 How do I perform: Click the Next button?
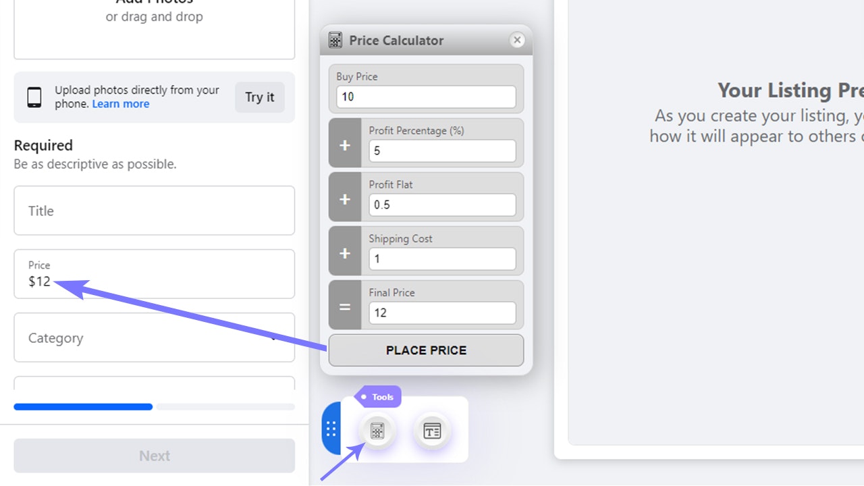coord(155,456)
